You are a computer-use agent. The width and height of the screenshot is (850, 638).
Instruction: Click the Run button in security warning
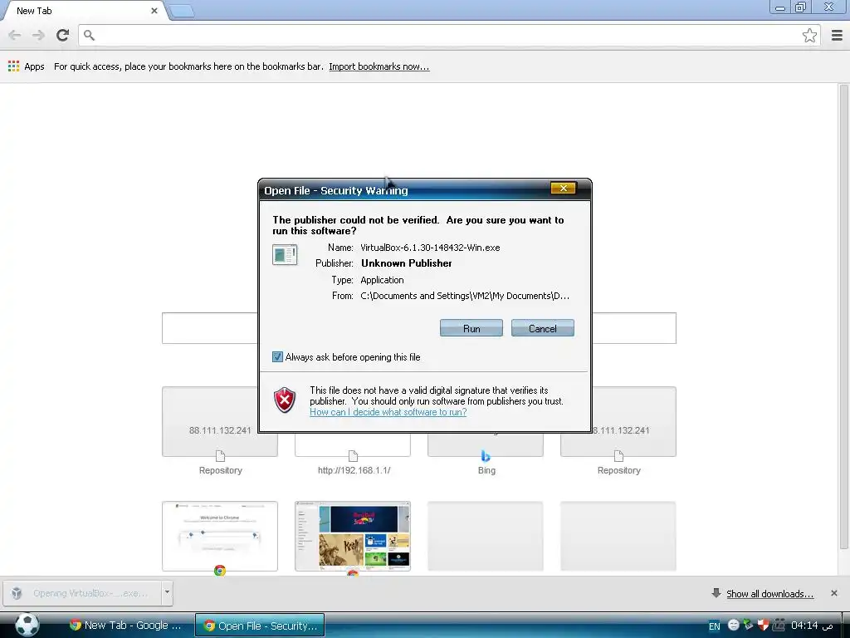coord(471,328)
